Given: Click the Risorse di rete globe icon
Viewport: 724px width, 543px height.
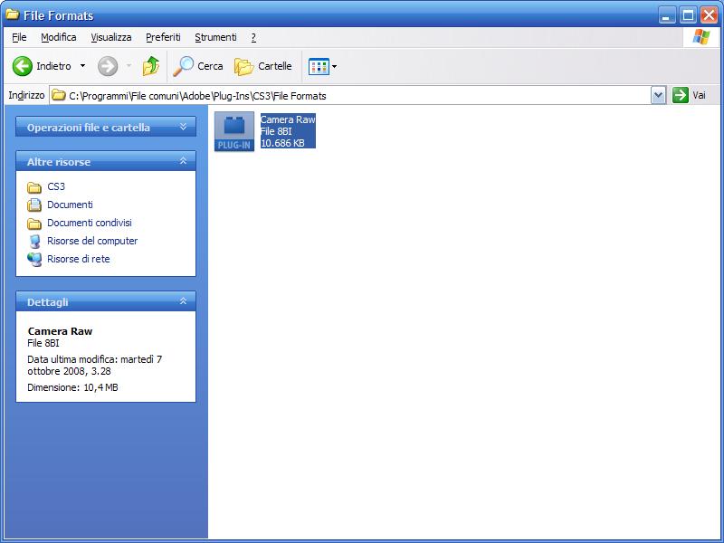Looking at the screenshot, I should 34,259.
